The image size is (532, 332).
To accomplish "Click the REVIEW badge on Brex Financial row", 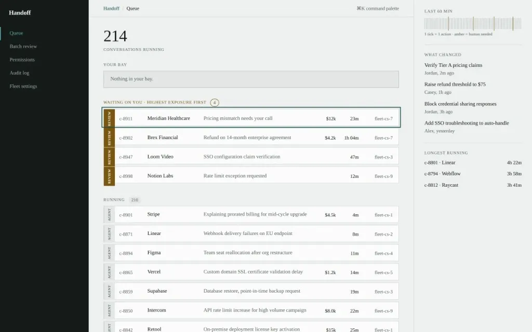I will [109, 137].
